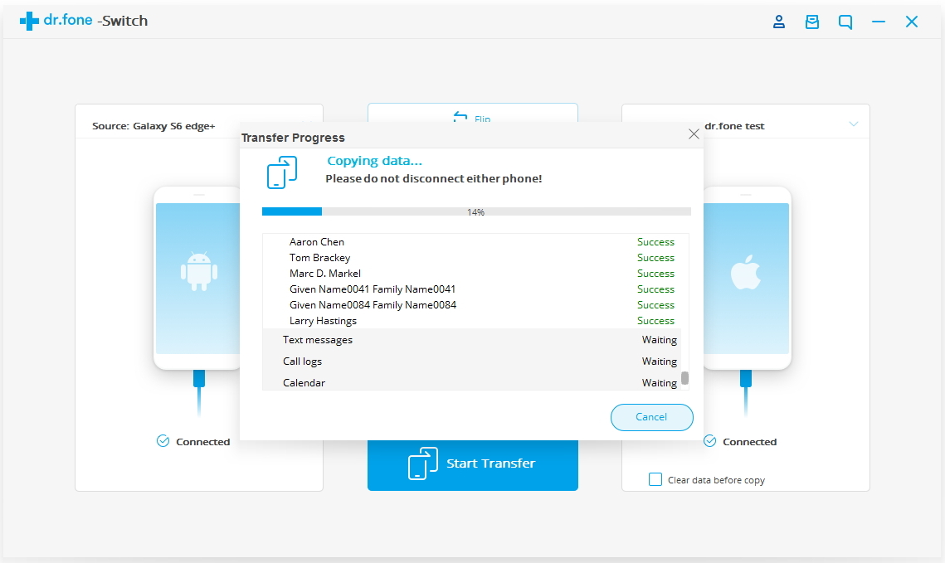
Task: Click the source Connected check indicator
Action: (163, 441)
